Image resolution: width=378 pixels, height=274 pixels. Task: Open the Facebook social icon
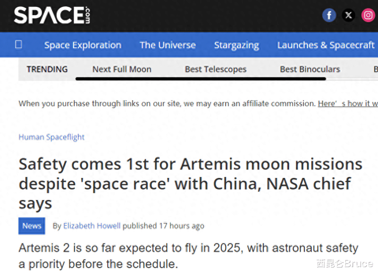(x=329, y=15)
